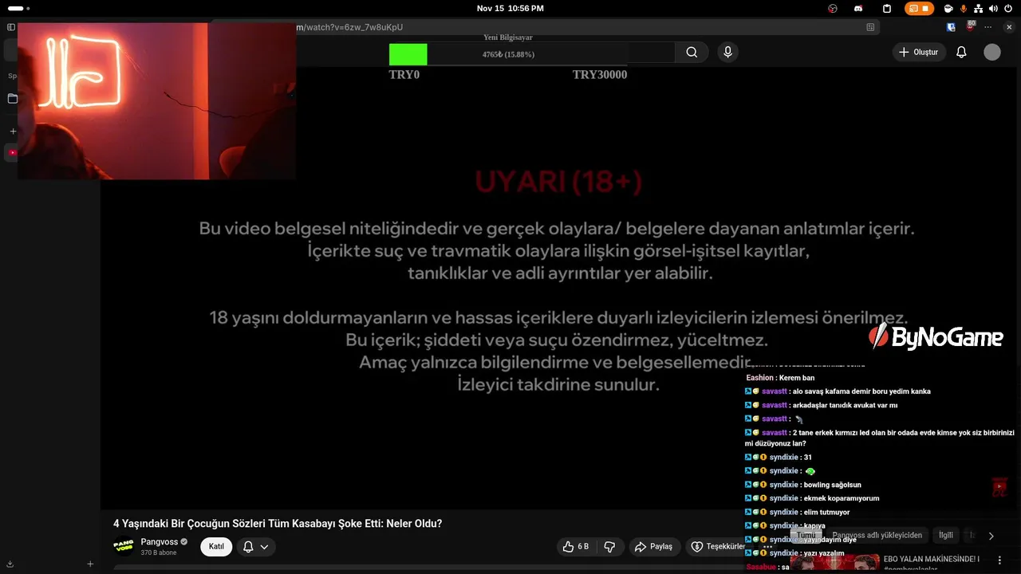Click the Yeni Bilgisayar donation goal progress bar
1021x574 pixels.
[x=508, y=54]
